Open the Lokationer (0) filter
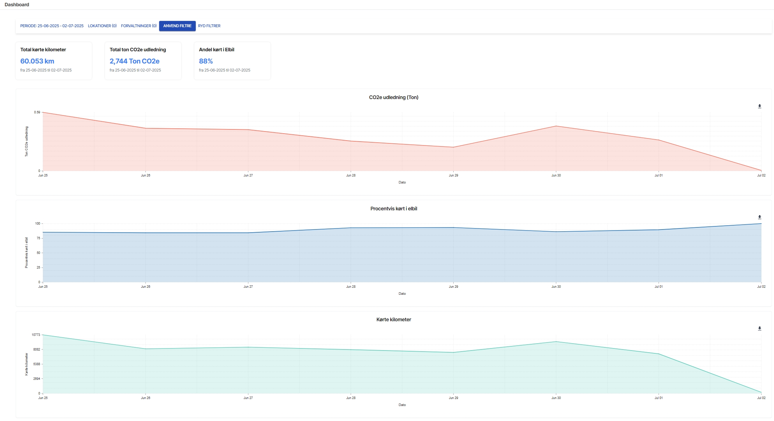774x421 pixels. click(102, 26)
